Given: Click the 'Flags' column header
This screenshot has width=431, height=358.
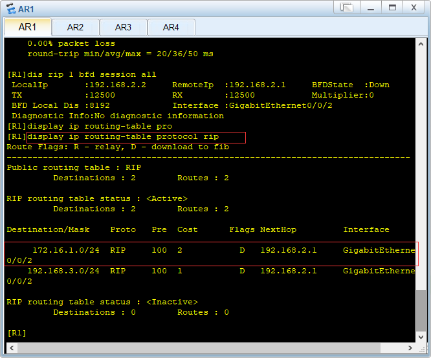Looking at the screenshot, I should (x=242, y=229).
